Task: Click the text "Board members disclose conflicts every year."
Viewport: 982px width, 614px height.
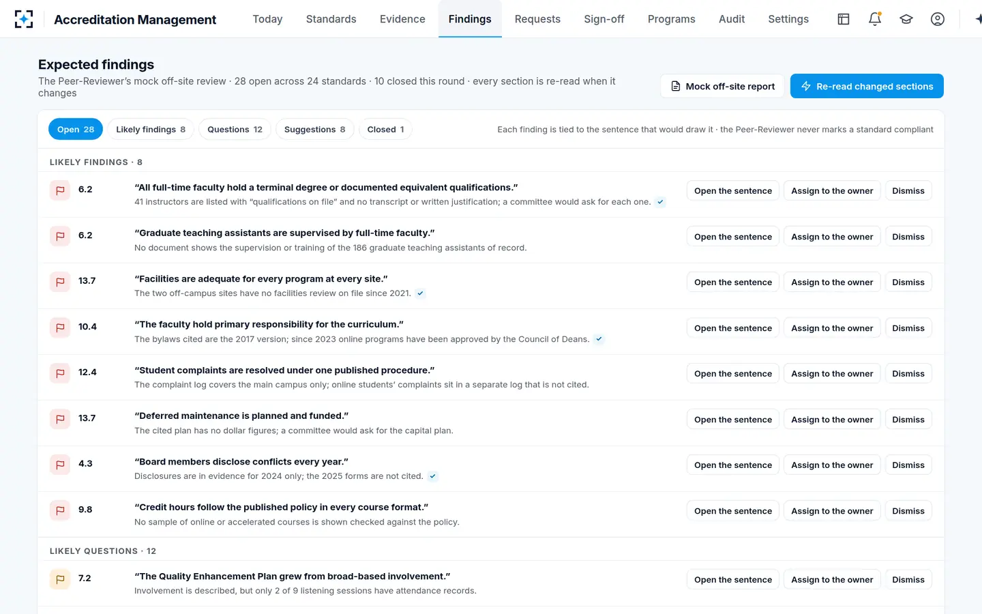Action: pyautogui.click(x=241, y=462)
